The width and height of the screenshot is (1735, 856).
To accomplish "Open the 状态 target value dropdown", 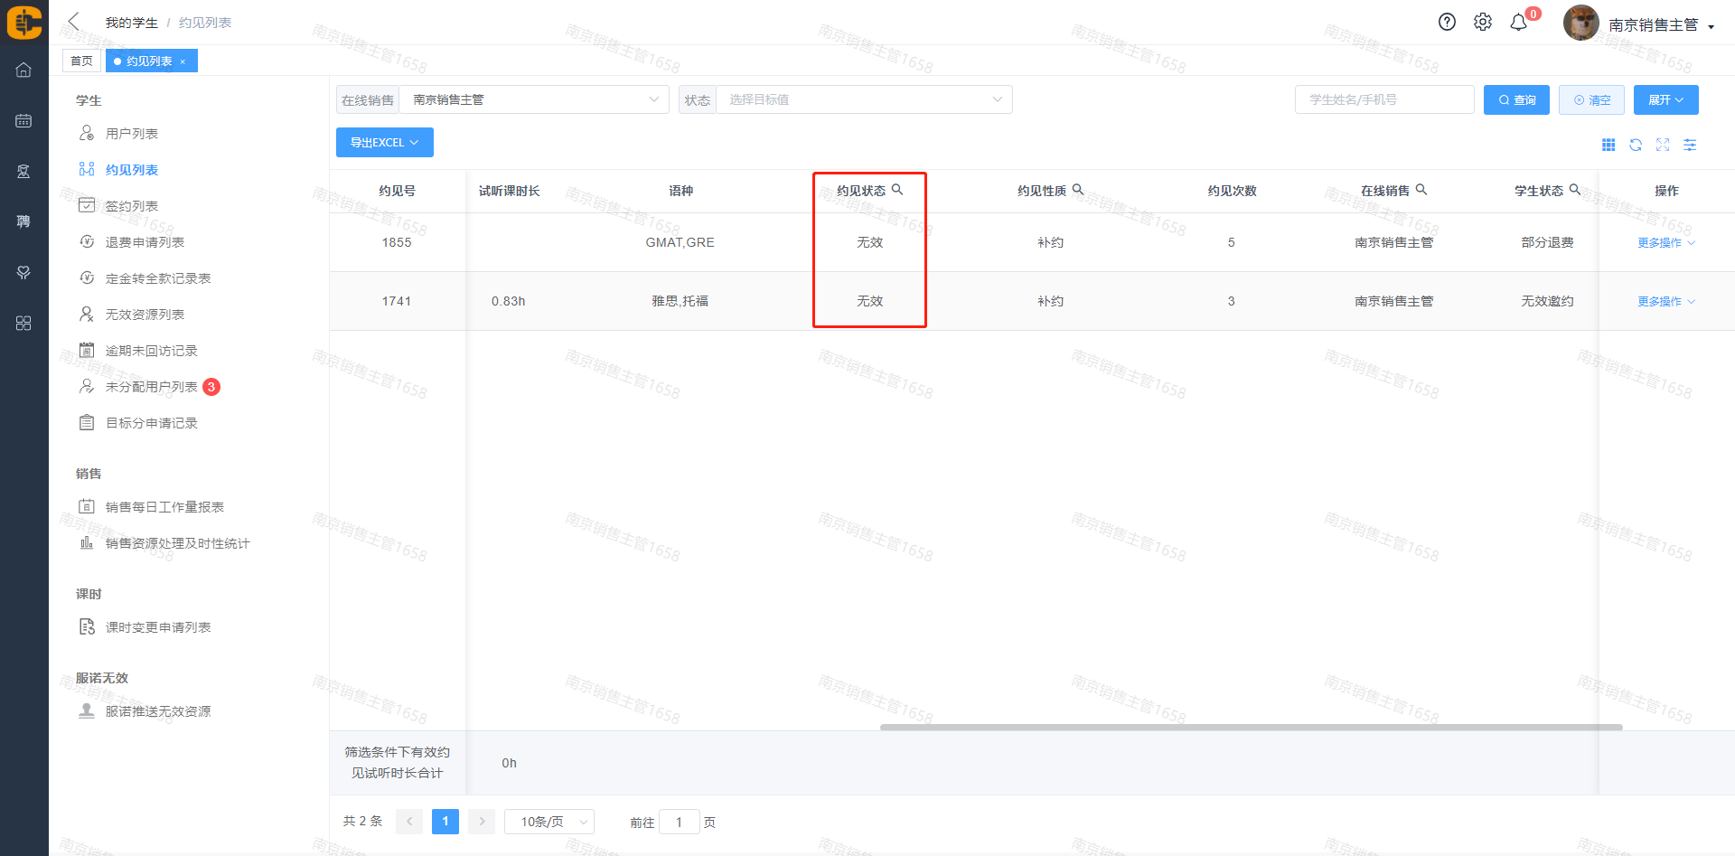I will point(864,99).
